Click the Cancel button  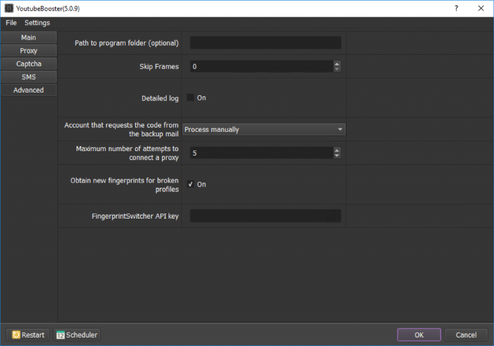point(466,334)
